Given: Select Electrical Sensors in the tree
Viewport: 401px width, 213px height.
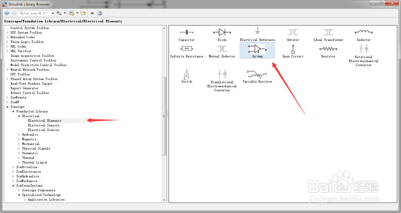Looking at the screenshot, I should pos(43,125).
